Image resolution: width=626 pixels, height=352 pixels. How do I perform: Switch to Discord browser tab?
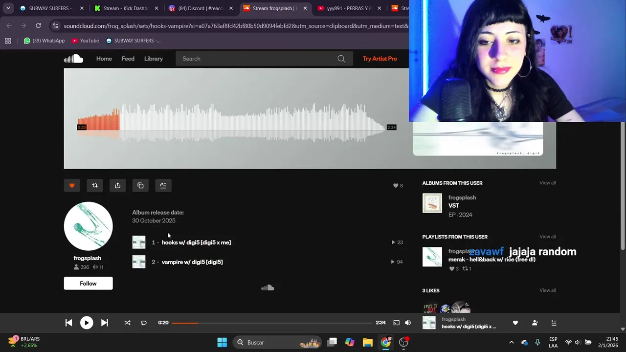pos(201,8)
